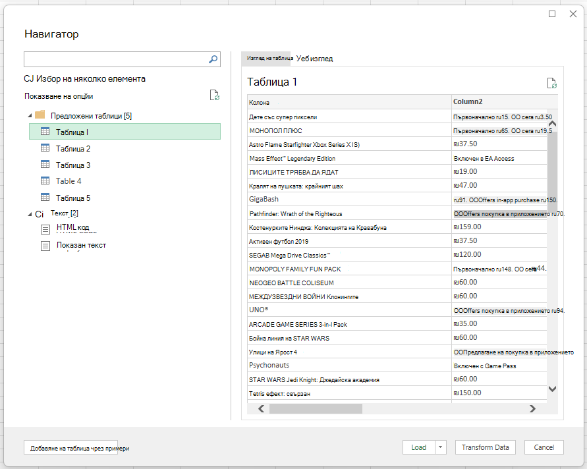Viewport: 587px width, 469px height.
Task: Click the table icon for Таблица 3
Action: (45, 164)
